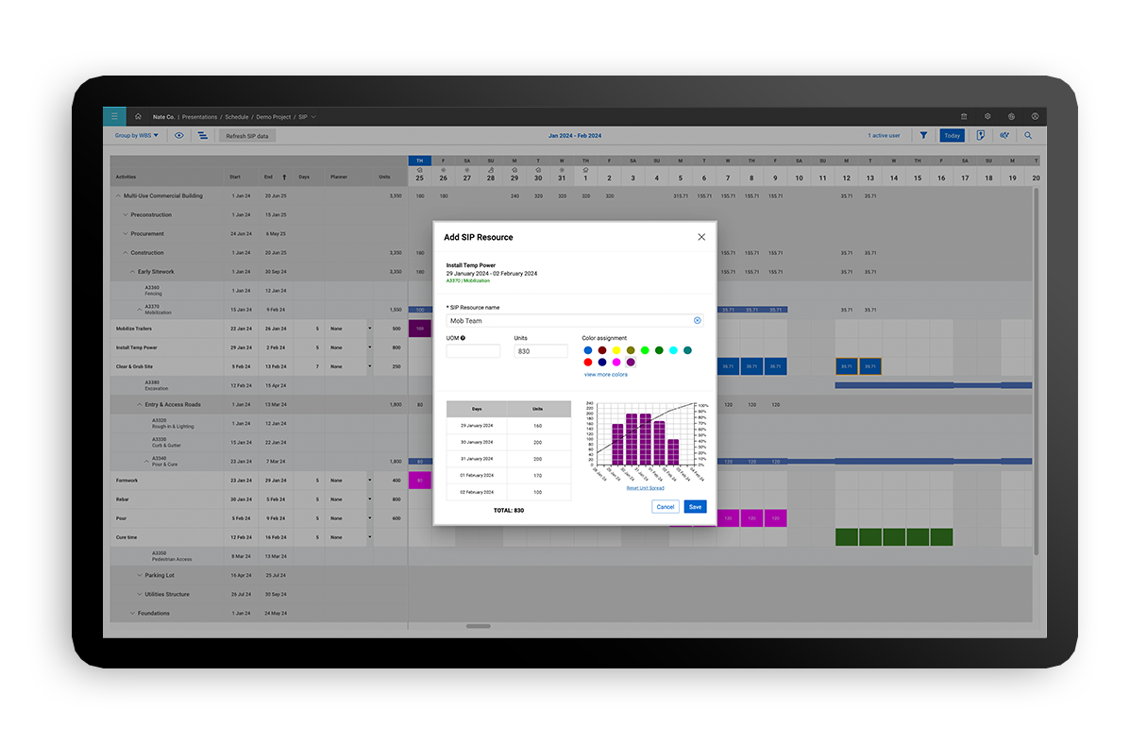Expand the Procurement row
Viewport: 1147px width, 744px height.
[x=126, y=233]
